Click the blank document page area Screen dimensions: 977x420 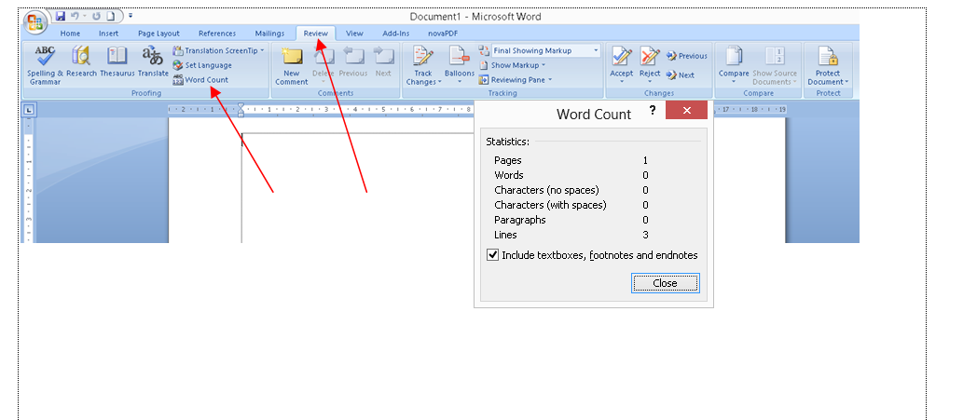coord(358,186)
